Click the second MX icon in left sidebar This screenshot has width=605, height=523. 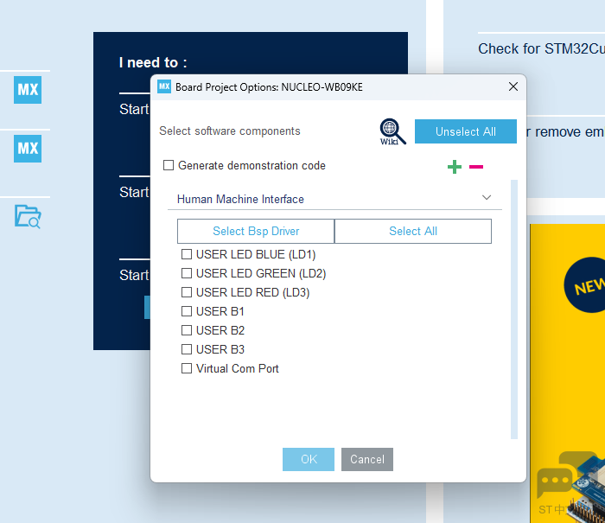[x=28, y=149]
